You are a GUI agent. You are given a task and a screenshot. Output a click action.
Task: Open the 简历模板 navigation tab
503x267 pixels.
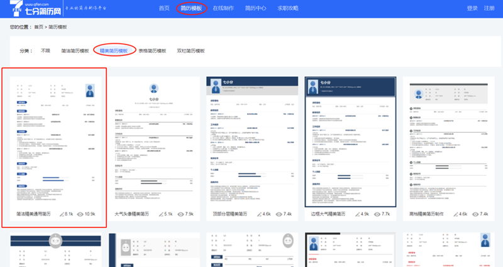pos(191,8)
